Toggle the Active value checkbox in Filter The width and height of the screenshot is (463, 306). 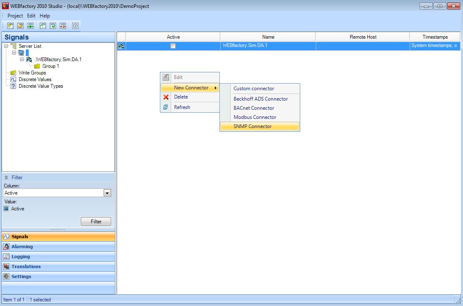pyautogui.click(x=6, y=209)
